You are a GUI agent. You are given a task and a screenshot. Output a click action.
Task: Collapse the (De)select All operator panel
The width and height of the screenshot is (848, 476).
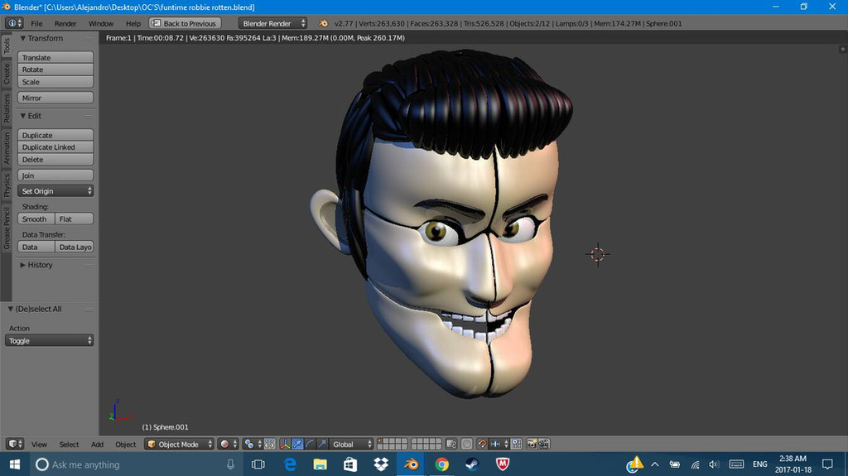tap(10, 309)
